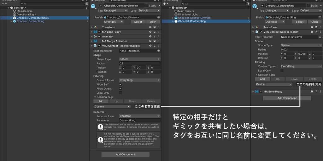Click Root Transform object picker in Contact Sender
This screenshot has height=161, width=323.
pos(320,37)
